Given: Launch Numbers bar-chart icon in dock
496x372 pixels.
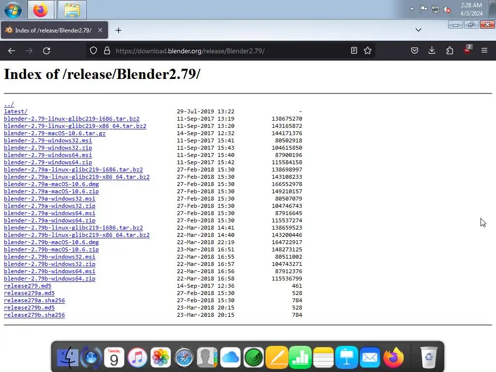Looking at the screenshot, I should 300,358.
